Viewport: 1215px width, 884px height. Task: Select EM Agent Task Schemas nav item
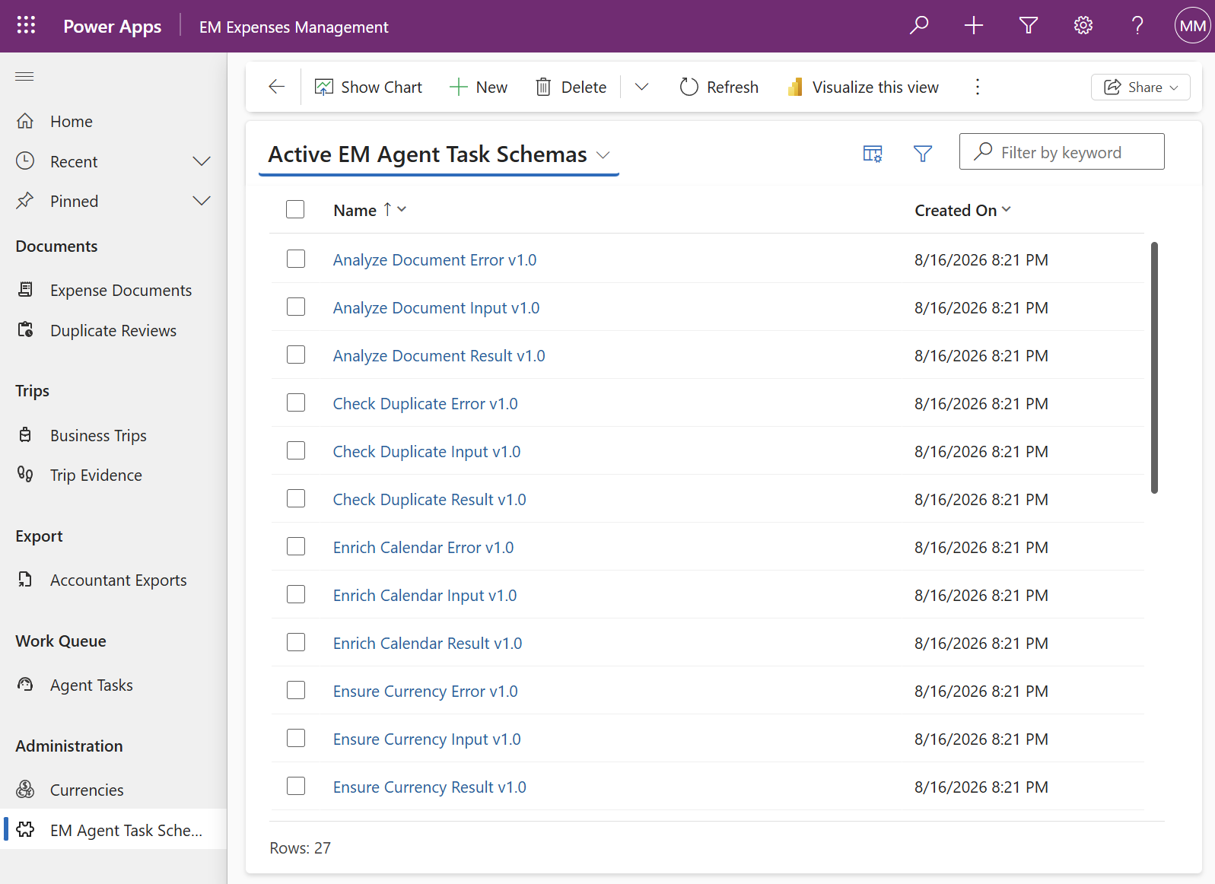[x=114, y=829]
